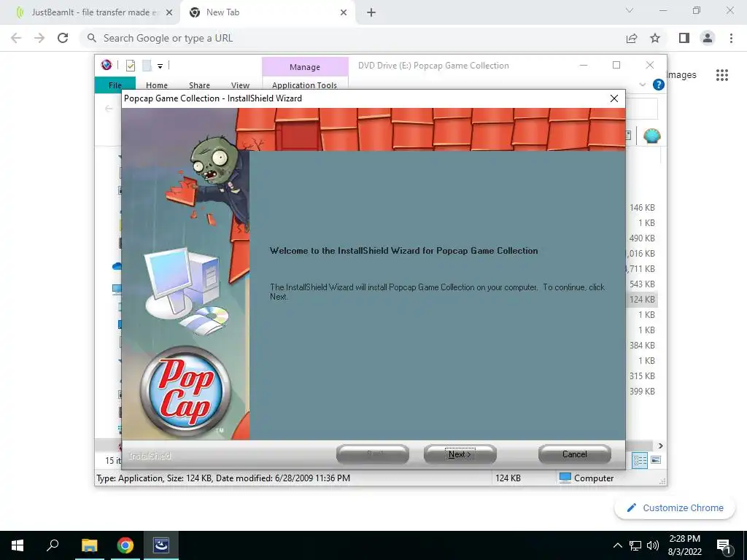Select the 543 KB file size entry

[642, 284]
